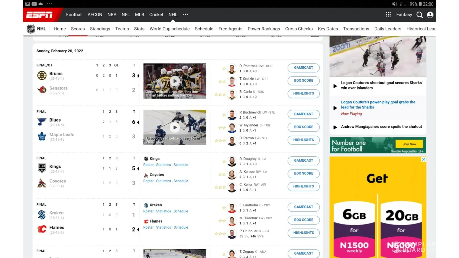
Task: Click the Maple Leafs team logo
Action: coord(42,136)
